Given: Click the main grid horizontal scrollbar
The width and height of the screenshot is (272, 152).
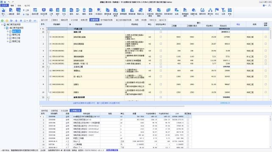Looking at the screenshot, I should click(x=113, y=106).
